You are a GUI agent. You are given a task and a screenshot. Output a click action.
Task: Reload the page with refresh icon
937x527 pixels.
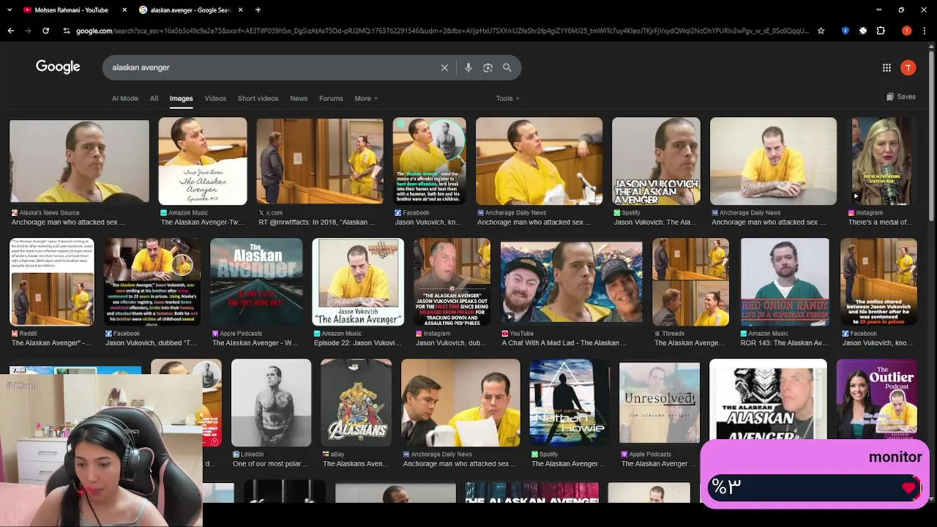(45, 31)
